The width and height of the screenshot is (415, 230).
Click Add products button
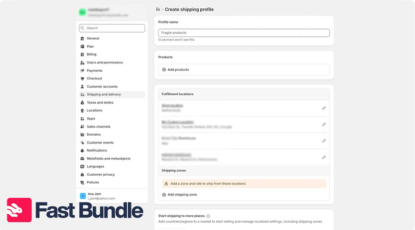[x=178, y=69]
